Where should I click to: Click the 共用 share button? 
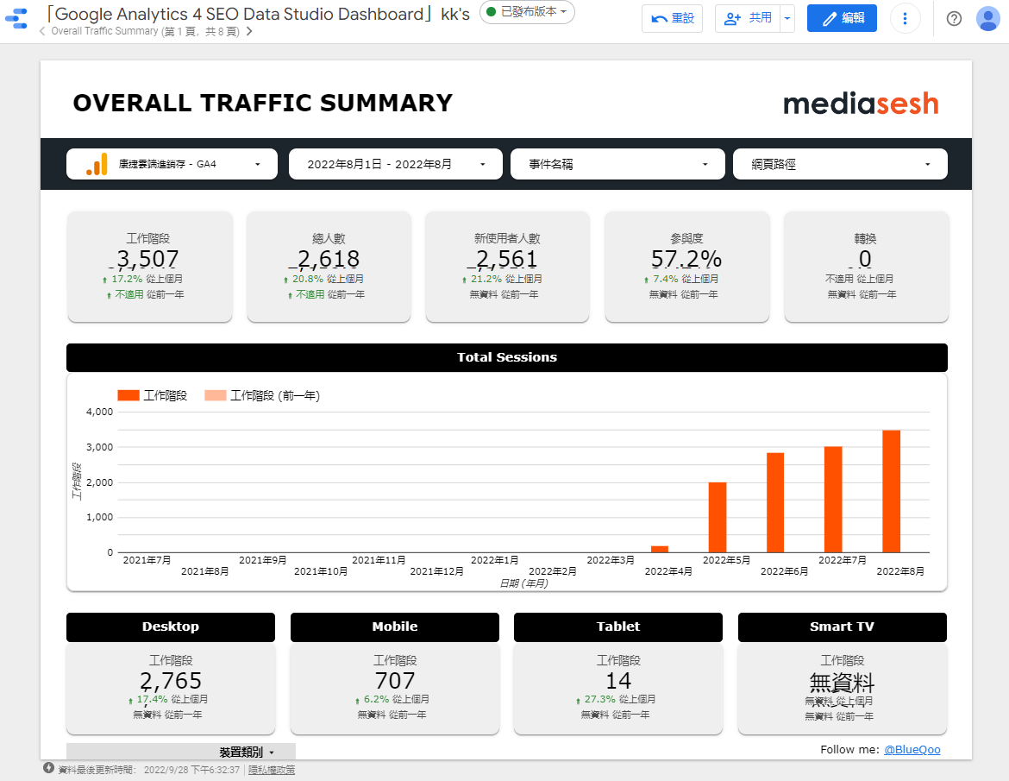pyautogui.click(x=748, y=18)
